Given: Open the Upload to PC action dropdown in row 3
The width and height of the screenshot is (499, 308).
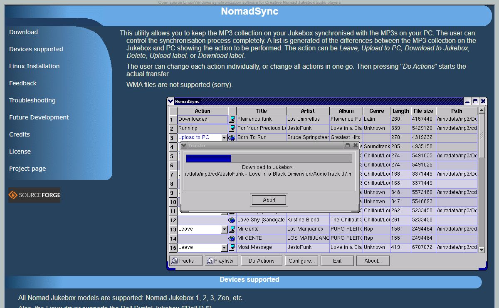Looking at the screenshot, I should 224,137.
